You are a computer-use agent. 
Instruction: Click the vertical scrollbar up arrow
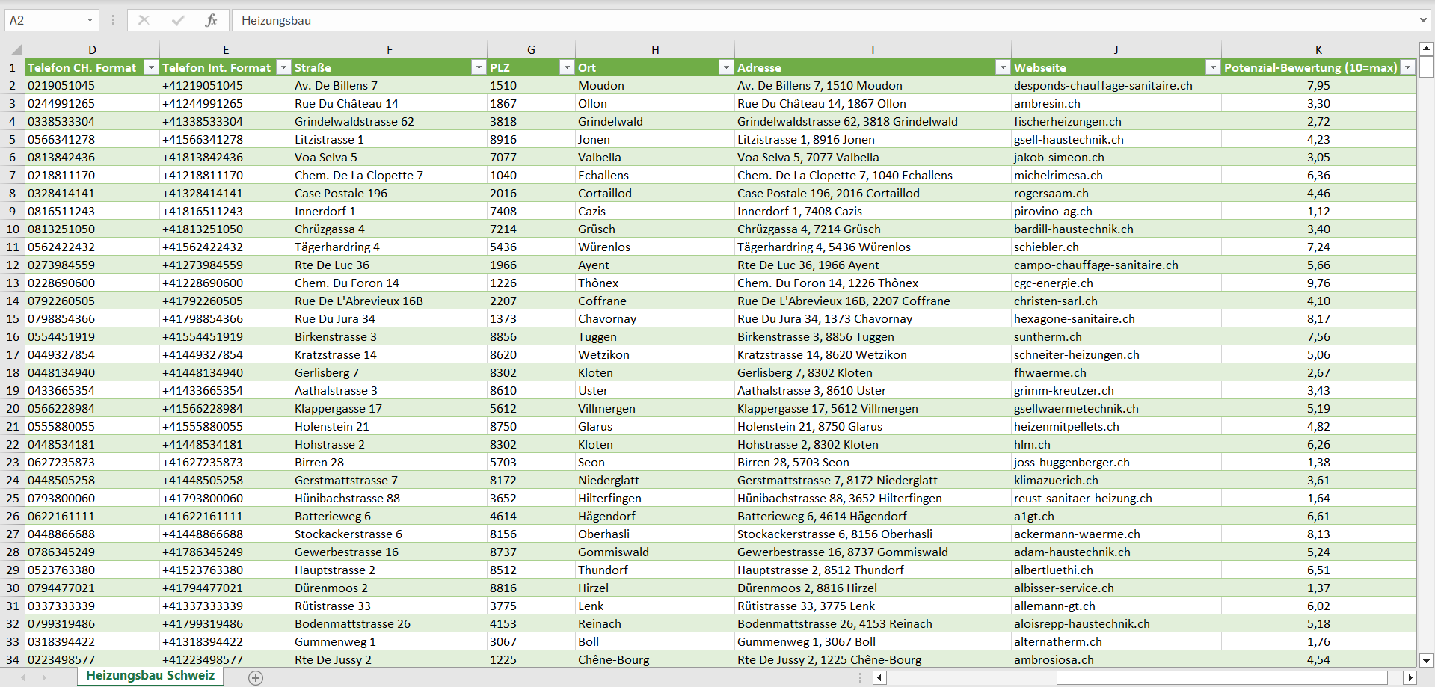[1426, 49]
